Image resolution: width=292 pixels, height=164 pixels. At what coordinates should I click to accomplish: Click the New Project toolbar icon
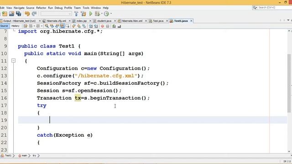(x=5, y=14)
